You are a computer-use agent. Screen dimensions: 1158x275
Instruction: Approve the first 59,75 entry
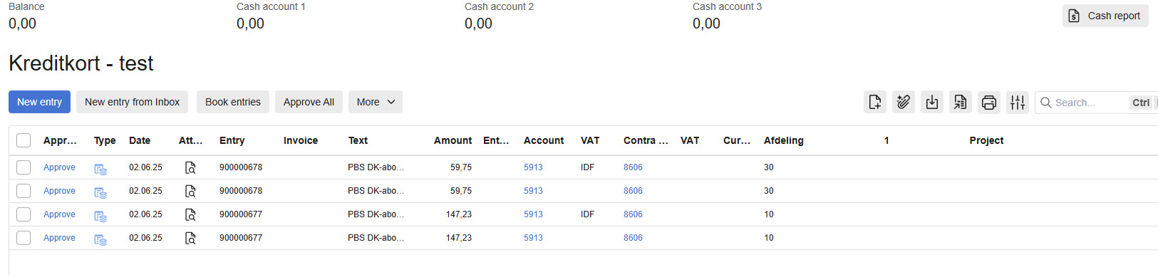[x=59, y=167]
